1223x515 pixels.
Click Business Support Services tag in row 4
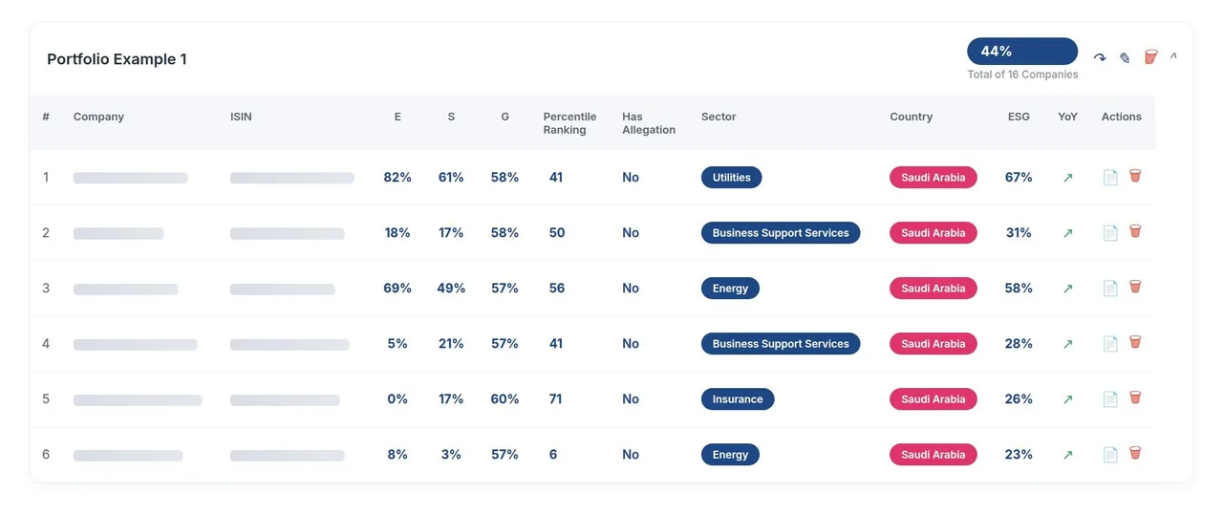pos(781,343)
